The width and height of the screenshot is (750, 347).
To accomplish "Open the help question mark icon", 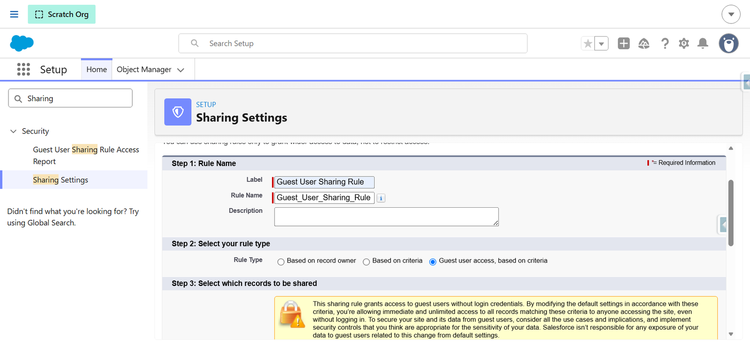I will coord(665,44).
